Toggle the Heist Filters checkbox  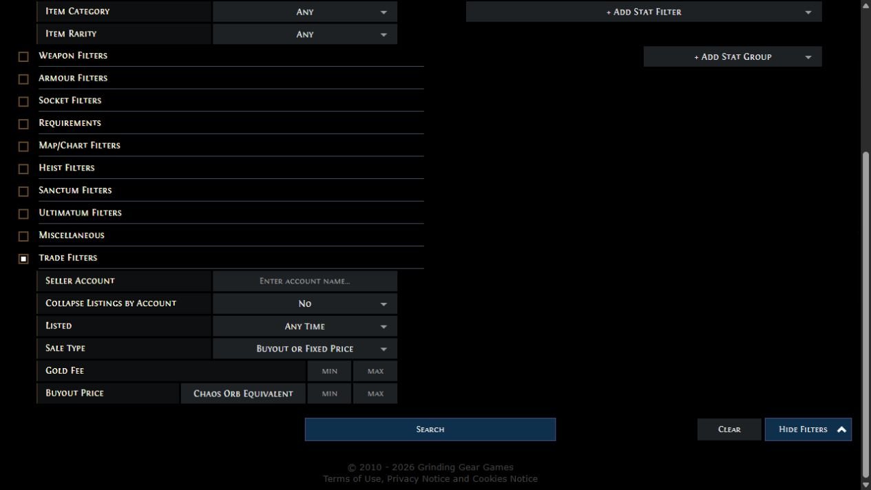point(23,169)
